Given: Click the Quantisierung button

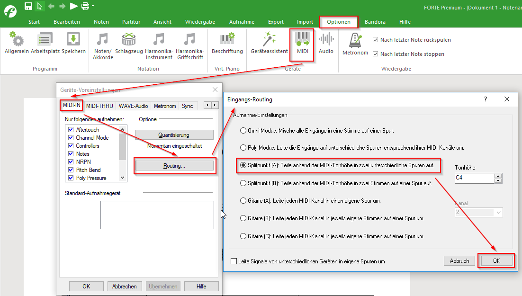Looking at the screenshot, I should point(174,135).
